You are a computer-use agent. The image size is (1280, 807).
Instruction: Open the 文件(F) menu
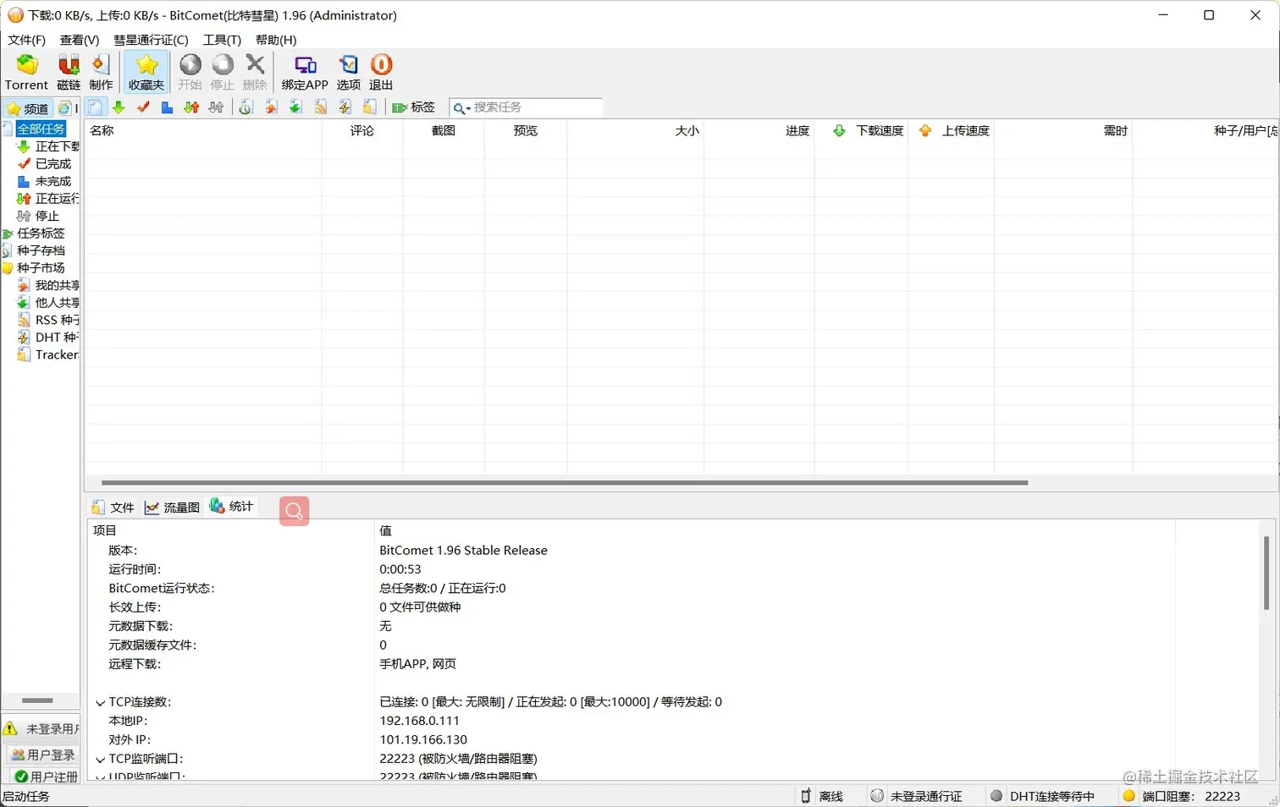tap(26, 40)
